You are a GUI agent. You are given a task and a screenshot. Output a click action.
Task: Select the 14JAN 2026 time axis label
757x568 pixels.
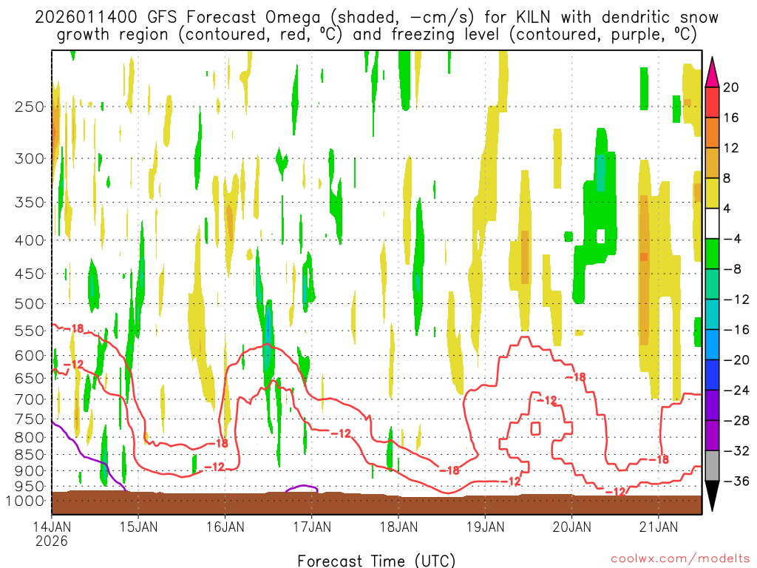[52, 534]
